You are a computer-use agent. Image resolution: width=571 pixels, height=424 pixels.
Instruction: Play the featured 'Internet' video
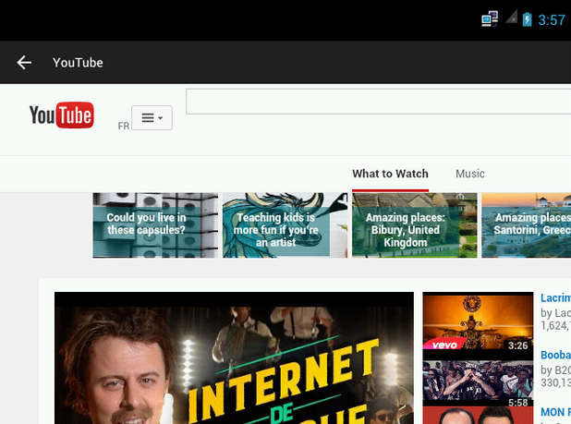tap(234, 357)
